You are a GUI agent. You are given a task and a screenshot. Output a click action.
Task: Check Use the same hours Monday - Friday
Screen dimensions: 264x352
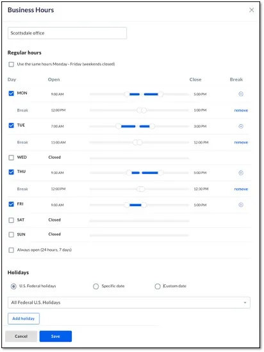(12, 65)
